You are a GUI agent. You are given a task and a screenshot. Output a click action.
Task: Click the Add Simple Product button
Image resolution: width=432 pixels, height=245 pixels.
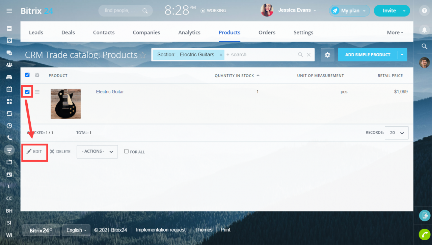[x=368, y=55]
